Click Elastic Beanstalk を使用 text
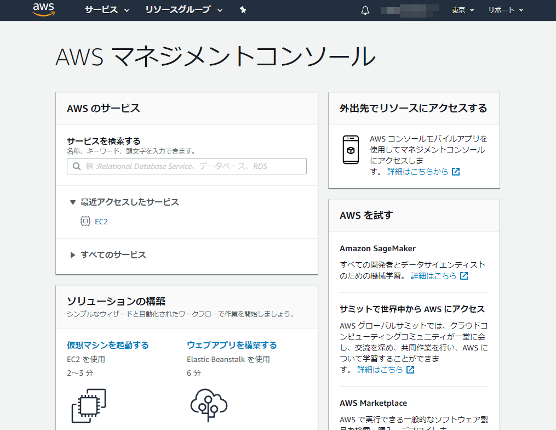 click(x=228, y=359)
